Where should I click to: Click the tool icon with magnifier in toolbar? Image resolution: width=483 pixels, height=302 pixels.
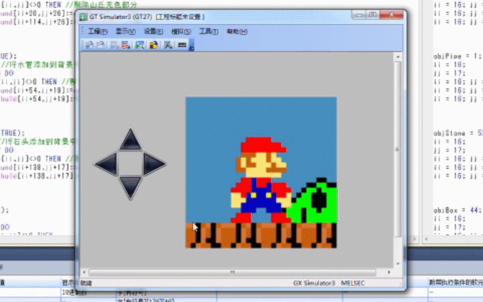(168, 45)
